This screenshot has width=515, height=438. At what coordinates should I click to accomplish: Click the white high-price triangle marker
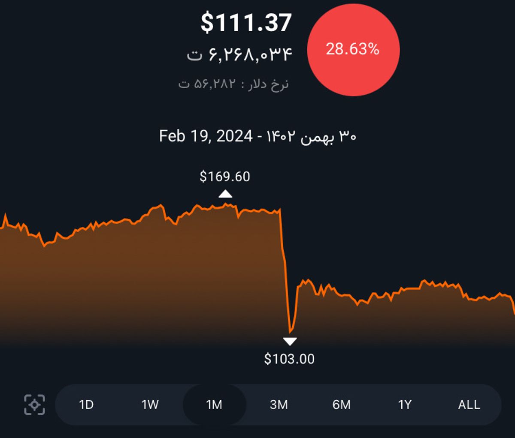225,194
